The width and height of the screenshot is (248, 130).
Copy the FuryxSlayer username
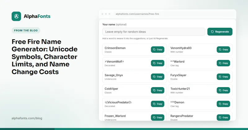click(223, 77)
